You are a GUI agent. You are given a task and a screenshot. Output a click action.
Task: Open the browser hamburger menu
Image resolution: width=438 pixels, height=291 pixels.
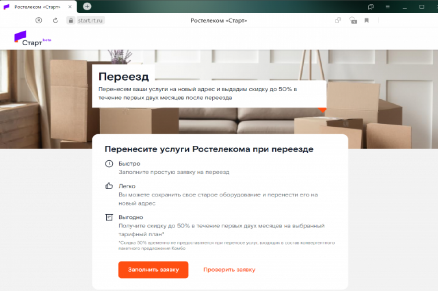[x=388, y=7]
